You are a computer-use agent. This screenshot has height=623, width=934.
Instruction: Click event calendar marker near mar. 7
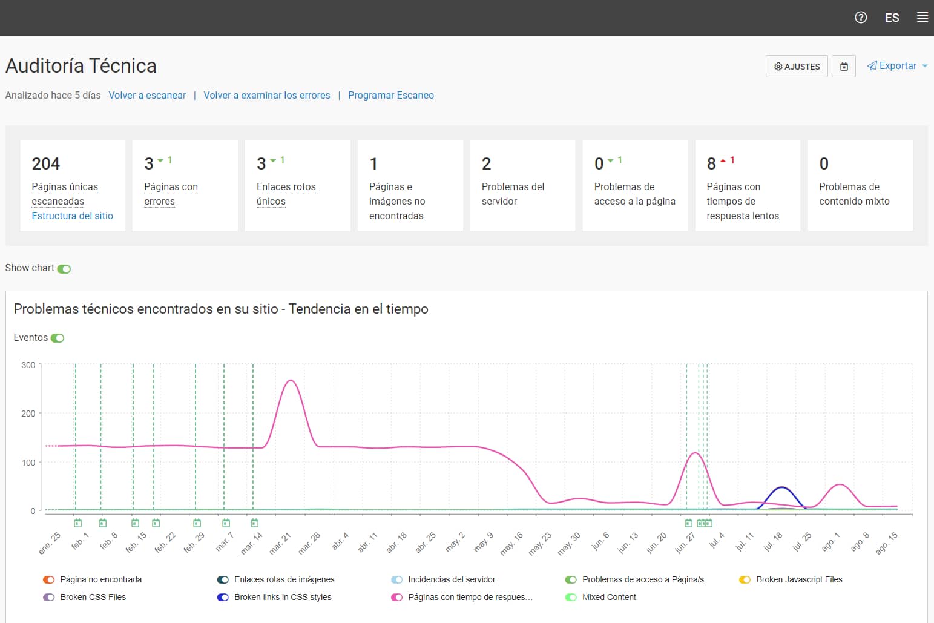pyautogui.click(x=226, y=523)
